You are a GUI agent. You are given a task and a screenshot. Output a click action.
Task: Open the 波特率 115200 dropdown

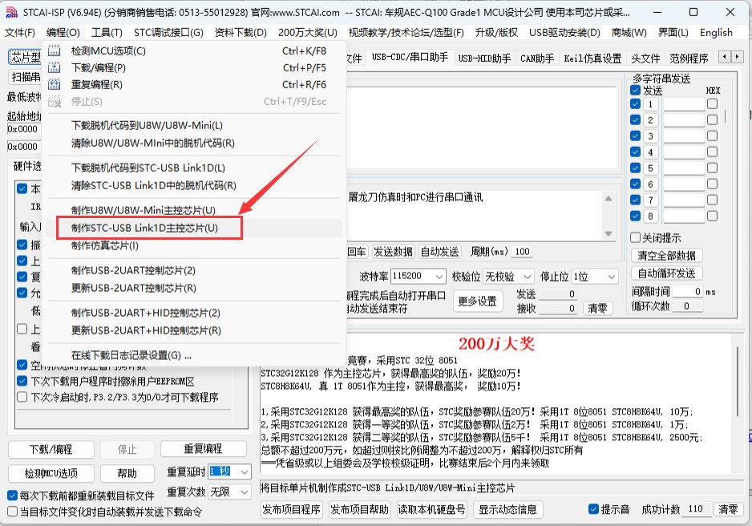pyautogui.click(x=418, y=276)
